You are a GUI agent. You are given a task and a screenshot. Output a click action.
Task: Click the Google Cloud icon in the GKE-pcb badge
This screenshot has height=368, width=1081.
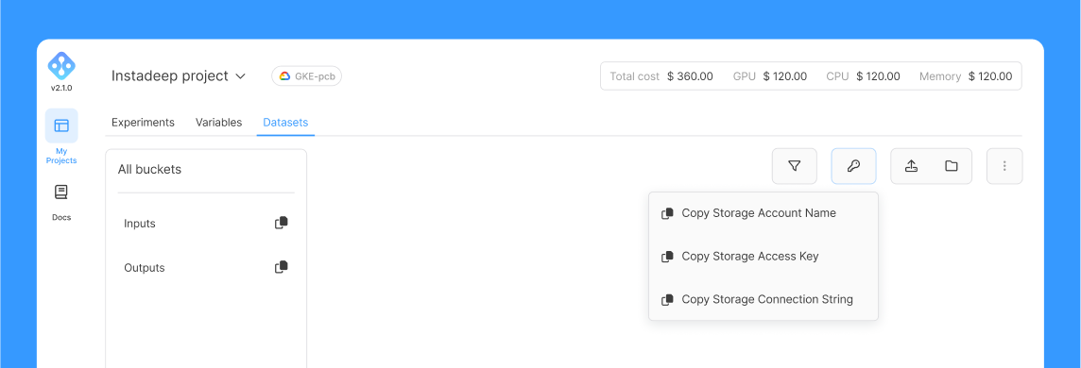(x=284, y=76)
